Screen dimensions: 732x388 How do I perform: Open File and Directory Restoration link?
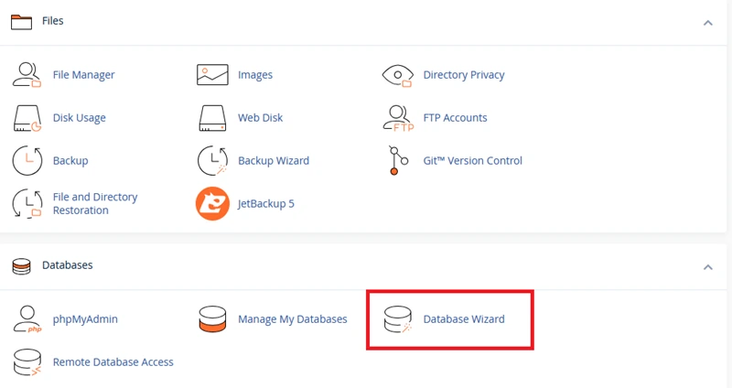[x=95, y=203]
